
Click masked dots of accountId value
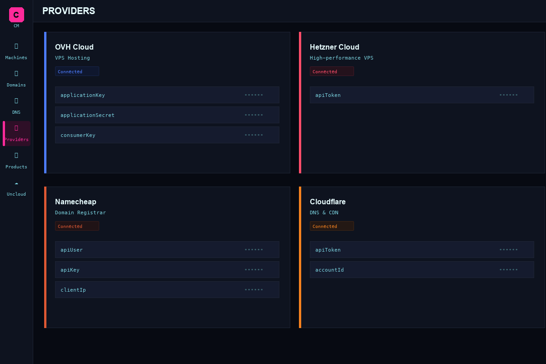tap(509, 270)
